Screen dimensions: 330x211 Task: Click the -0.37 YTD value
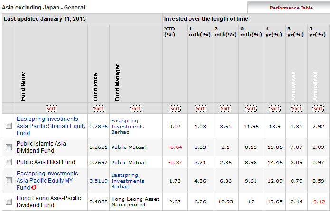pos(175,162)
